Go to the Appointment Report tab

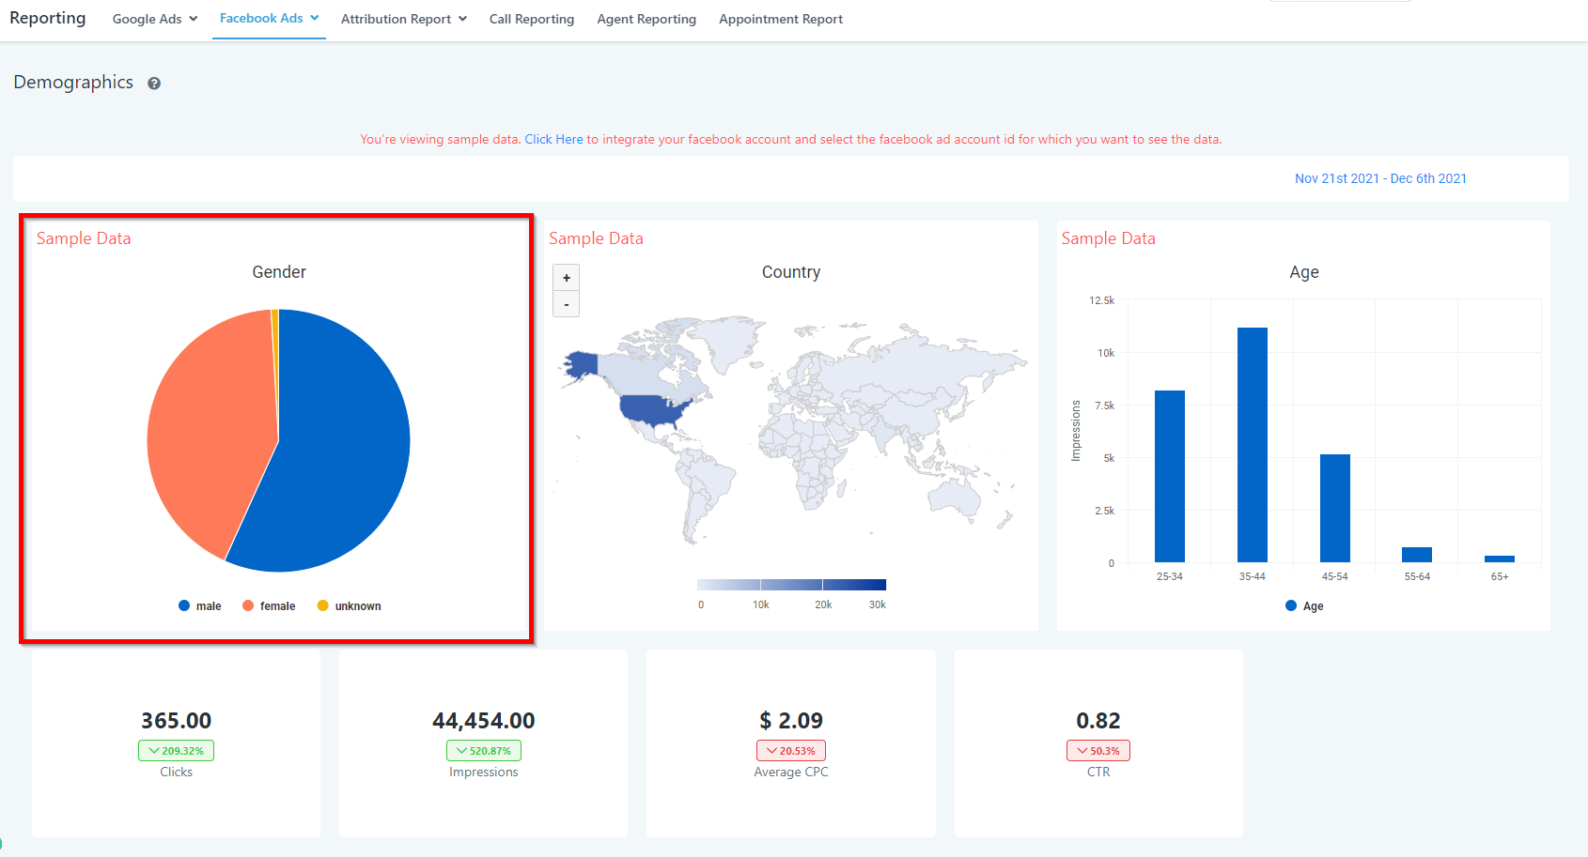pos(781,19)
